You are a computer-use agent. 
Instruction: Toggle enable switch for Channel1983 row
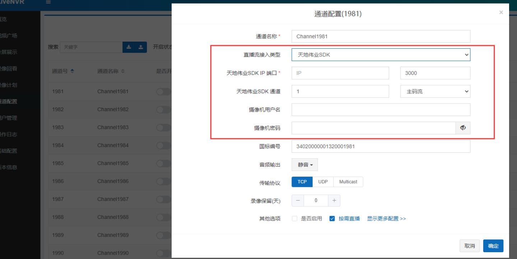pyautogui.click(x=164, y=127)
